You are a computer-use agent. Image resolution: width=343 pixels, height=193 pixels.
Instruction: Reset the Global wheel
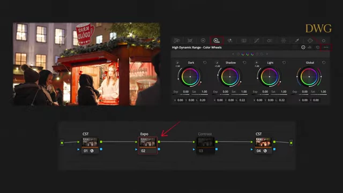coord(324,63)
